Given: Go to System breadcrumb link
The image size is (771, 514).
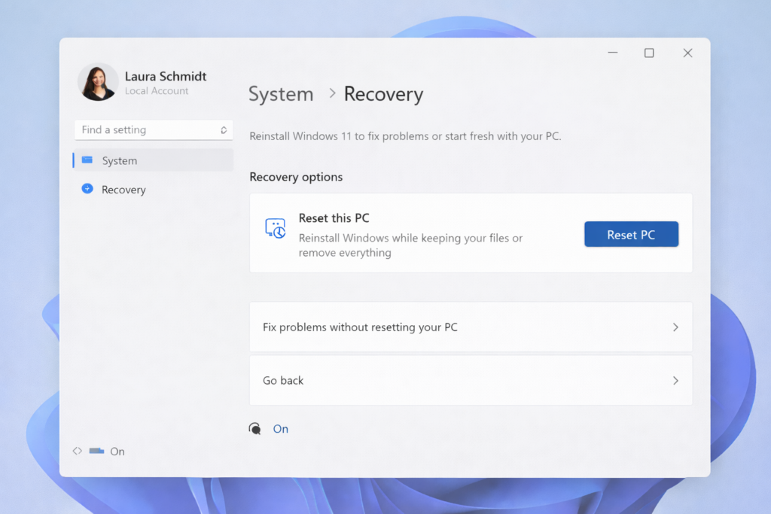Looking at the screenshot, I should pos(281,94).
